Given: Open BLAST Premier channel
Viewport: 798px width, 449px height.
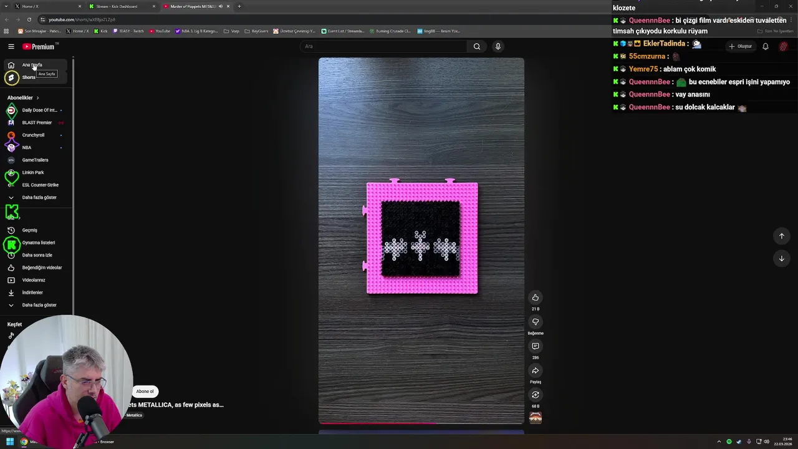Looking at the screenshot, I should (36, 123).
